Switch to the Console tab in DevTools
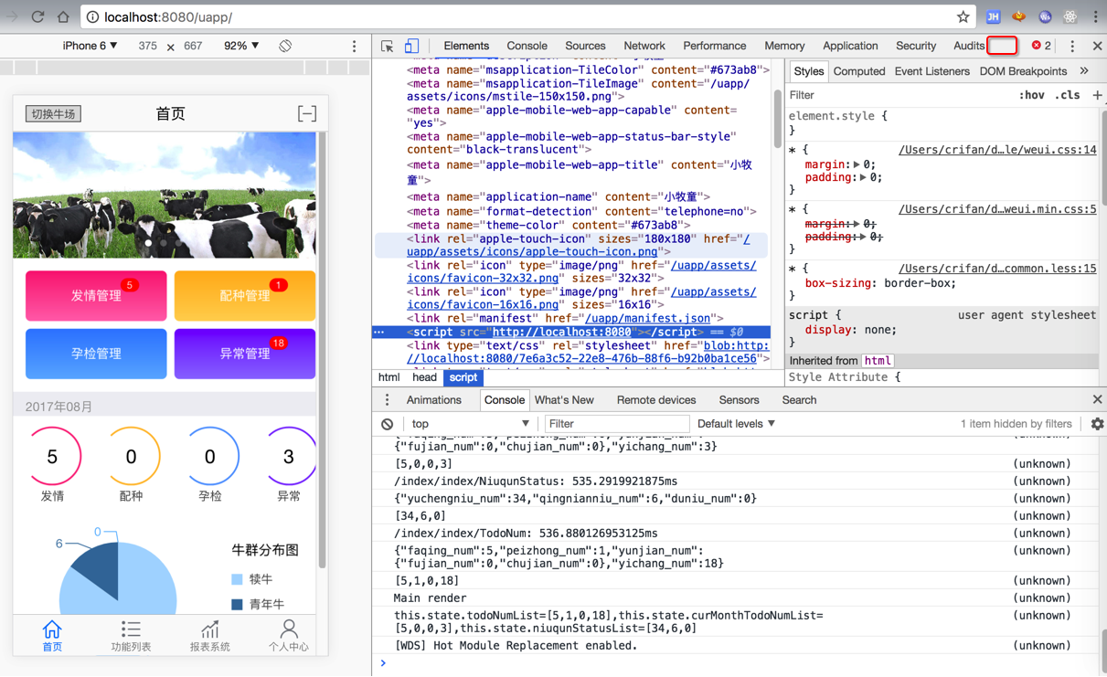This screenshot has width=1107, height=677. [527, 46]
